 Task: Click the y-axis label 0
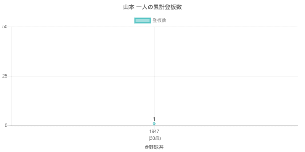point(6,125)
